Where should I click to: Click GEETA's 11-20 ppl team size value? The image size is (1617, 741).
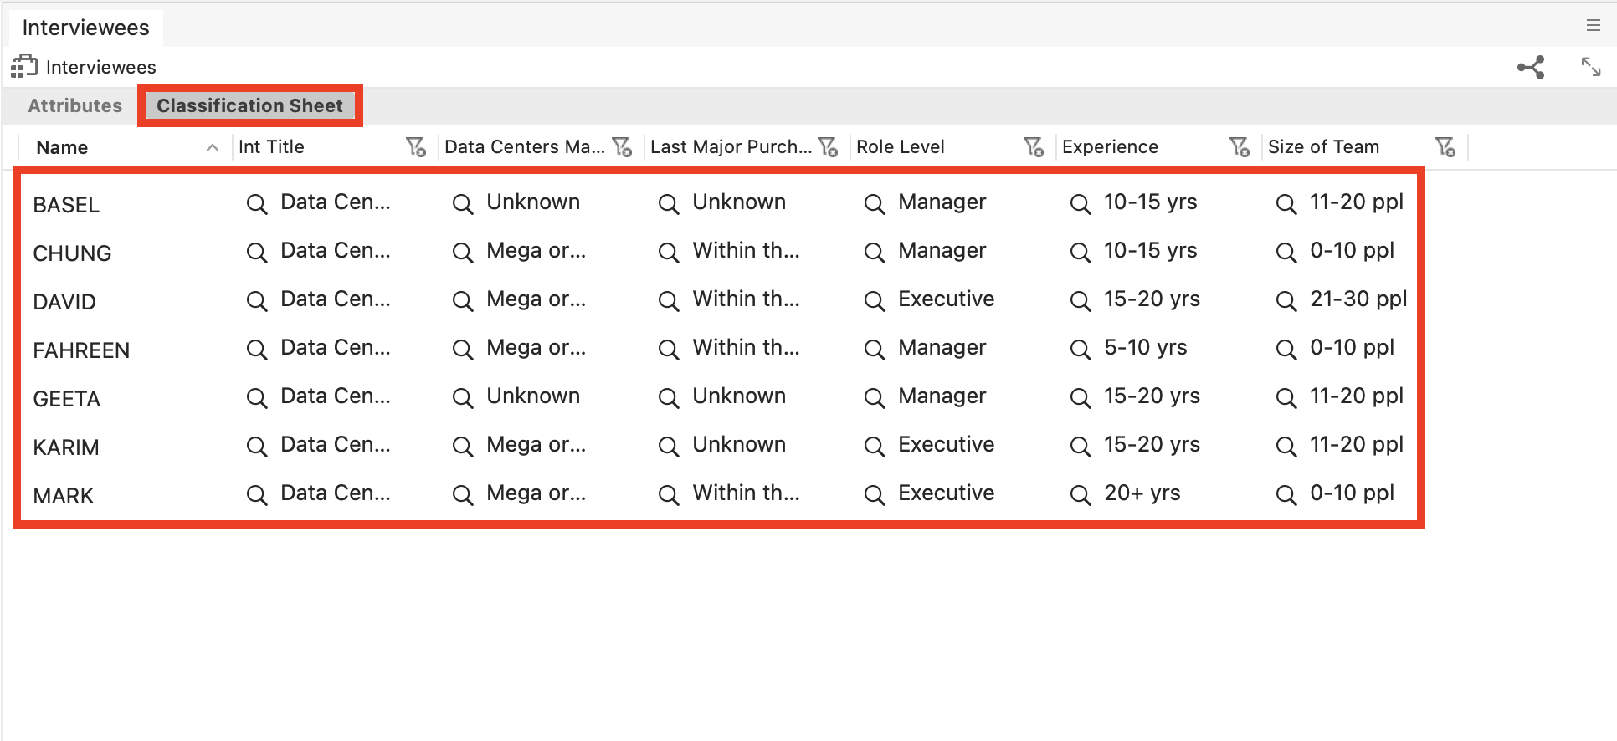pyautogui.click(x=1357, y=396)
